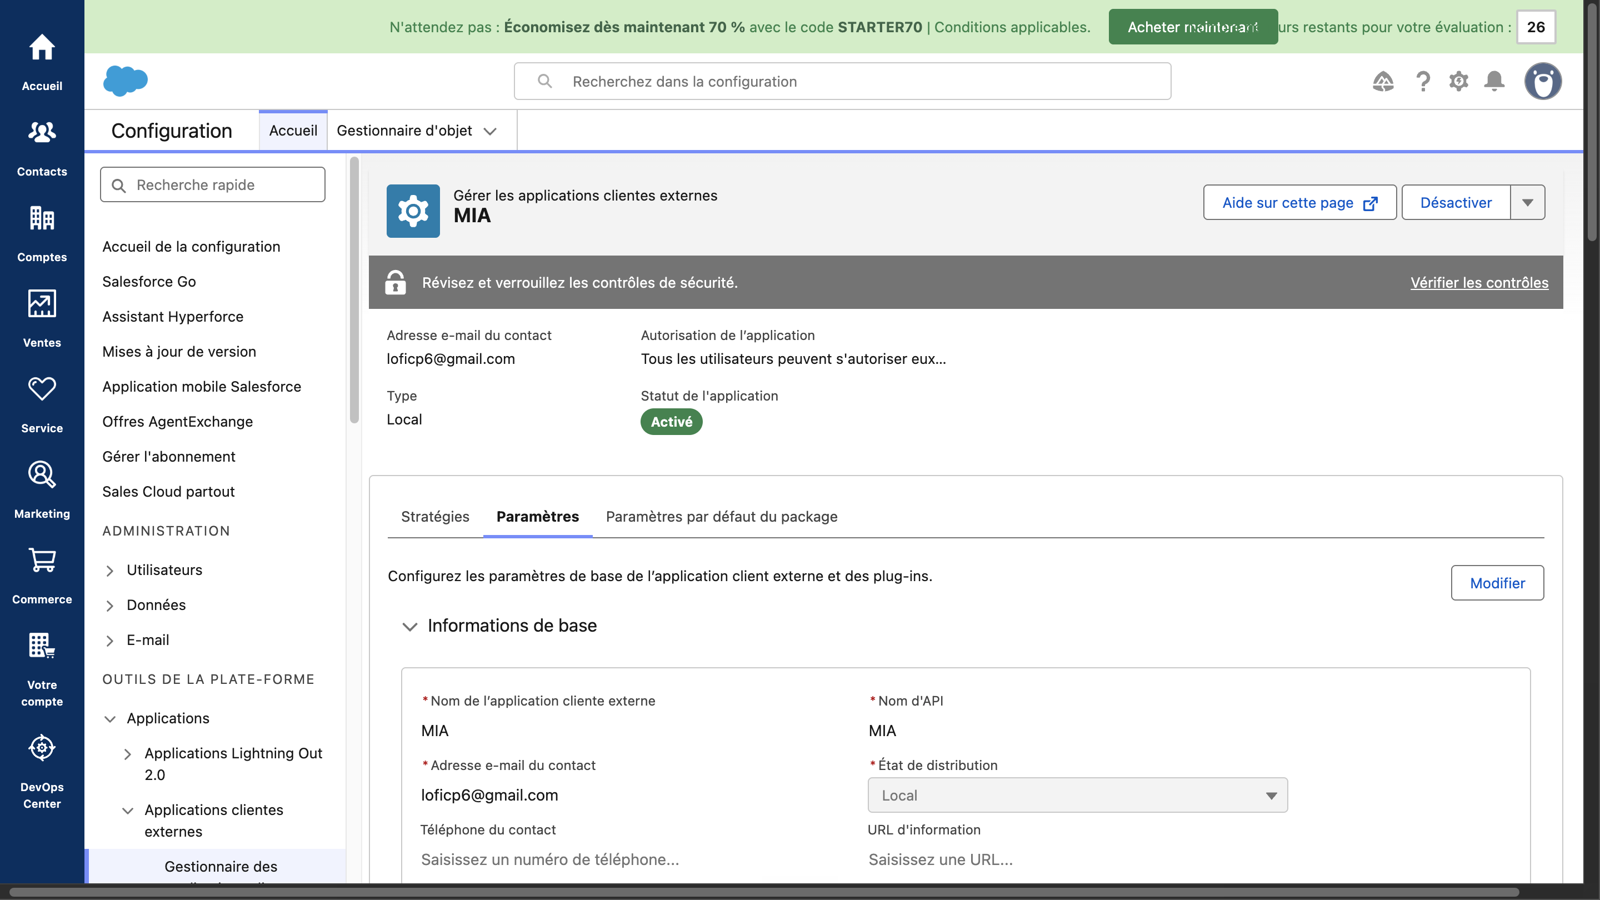Open the dropdown arrow next to Désactiver
Viewport: 1600px width, 900px height.
tap(1527, 202)
